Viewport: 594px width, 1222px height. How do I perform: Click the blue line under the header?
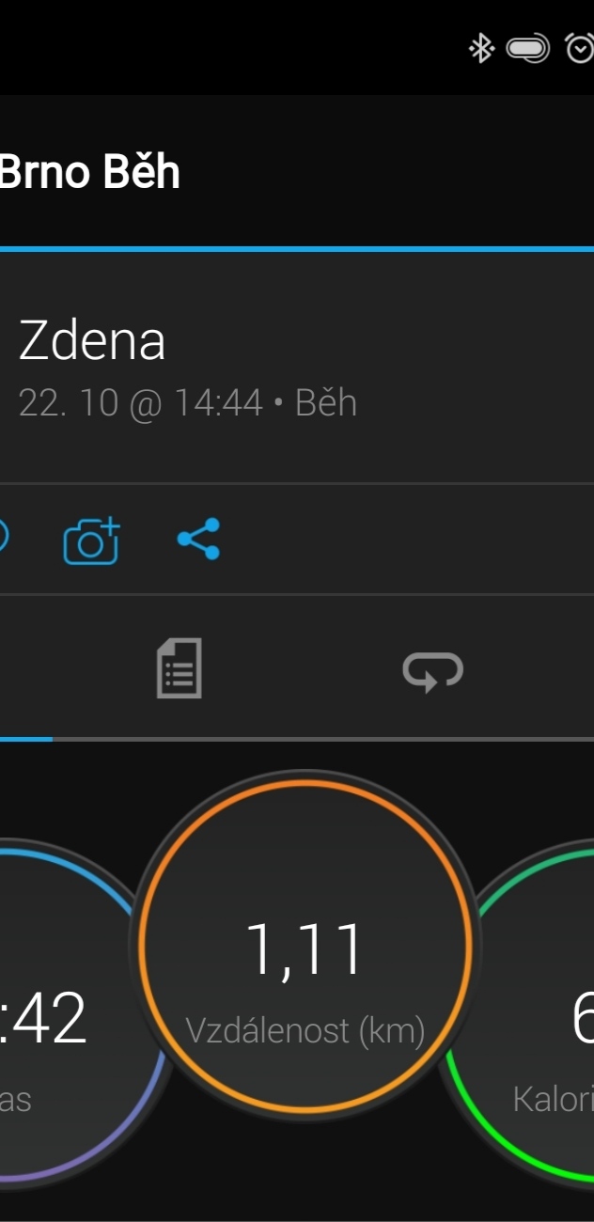point(297,249)
